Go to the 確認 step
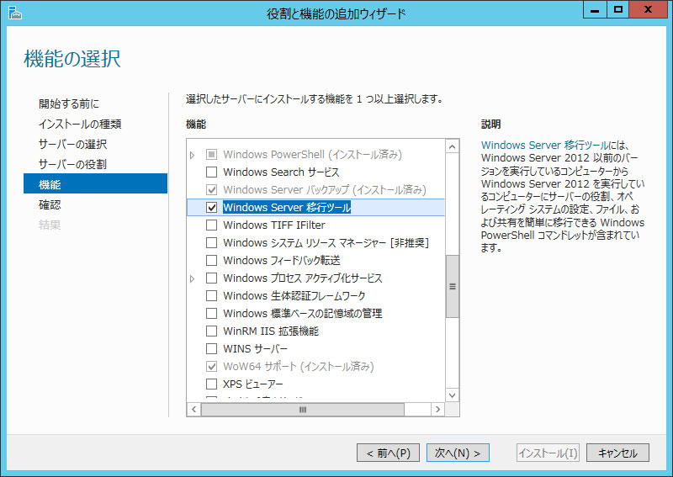The image size is (673, 477). (x=50, y=204)
